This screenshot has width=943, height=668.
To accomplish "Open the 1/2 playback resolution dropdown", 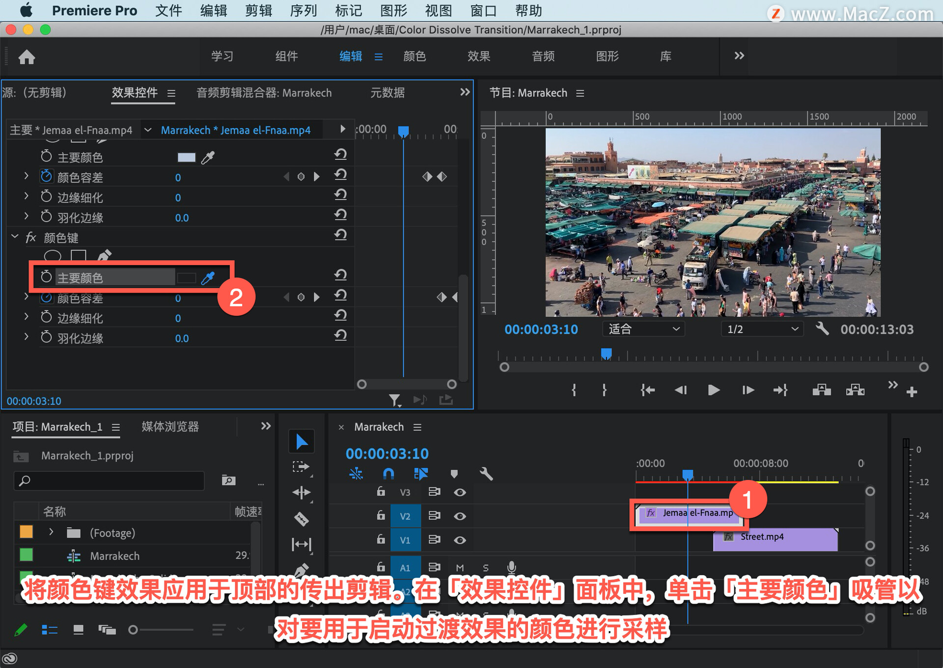I will coord(762,329).
